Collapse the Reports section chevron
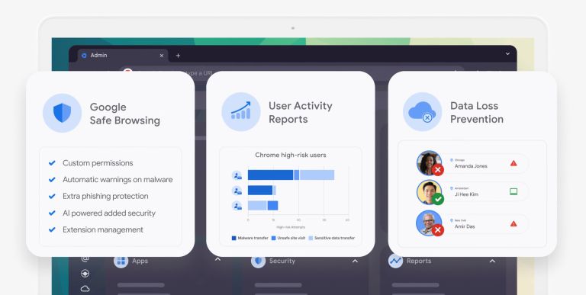This screenshot has width=586, height=295. click(492, 261)
